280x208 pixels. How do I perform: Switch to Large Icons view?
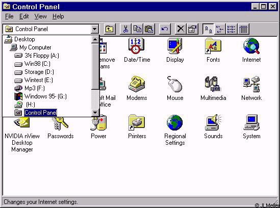208,29
